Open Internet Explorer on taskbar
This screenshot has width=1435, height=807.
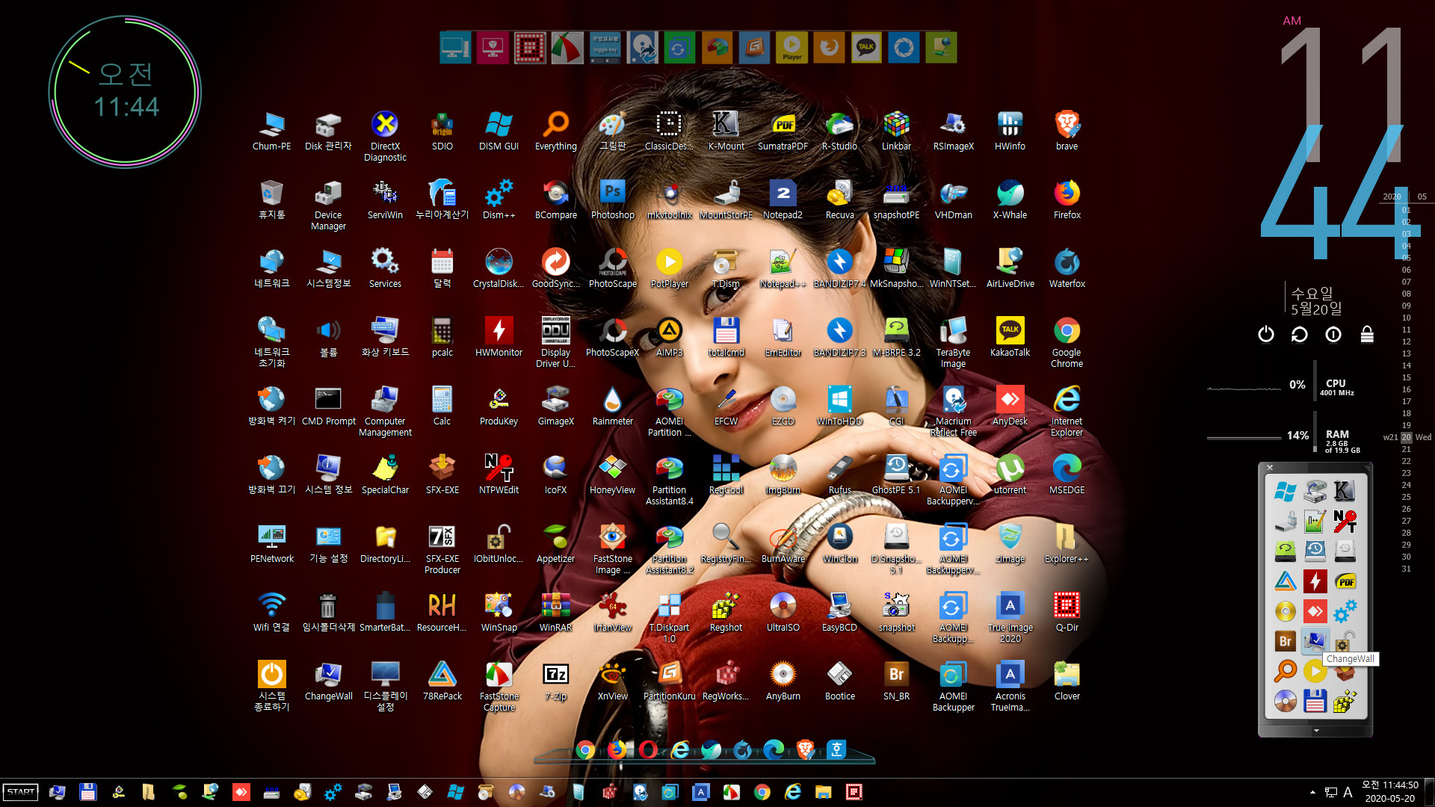click(x=793, y=791)
